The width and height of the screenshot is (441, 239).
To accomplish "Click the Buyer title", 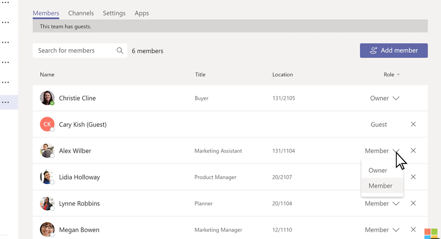I will click(201, 98).
